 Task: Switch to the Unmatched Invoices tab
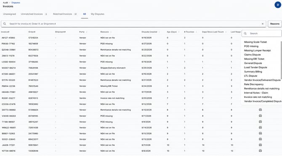pos(34,14)
